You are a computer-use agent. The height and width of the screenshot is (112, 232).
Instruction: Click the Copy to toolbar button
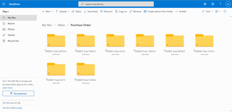pyautogui.click(x=121, y=11)
